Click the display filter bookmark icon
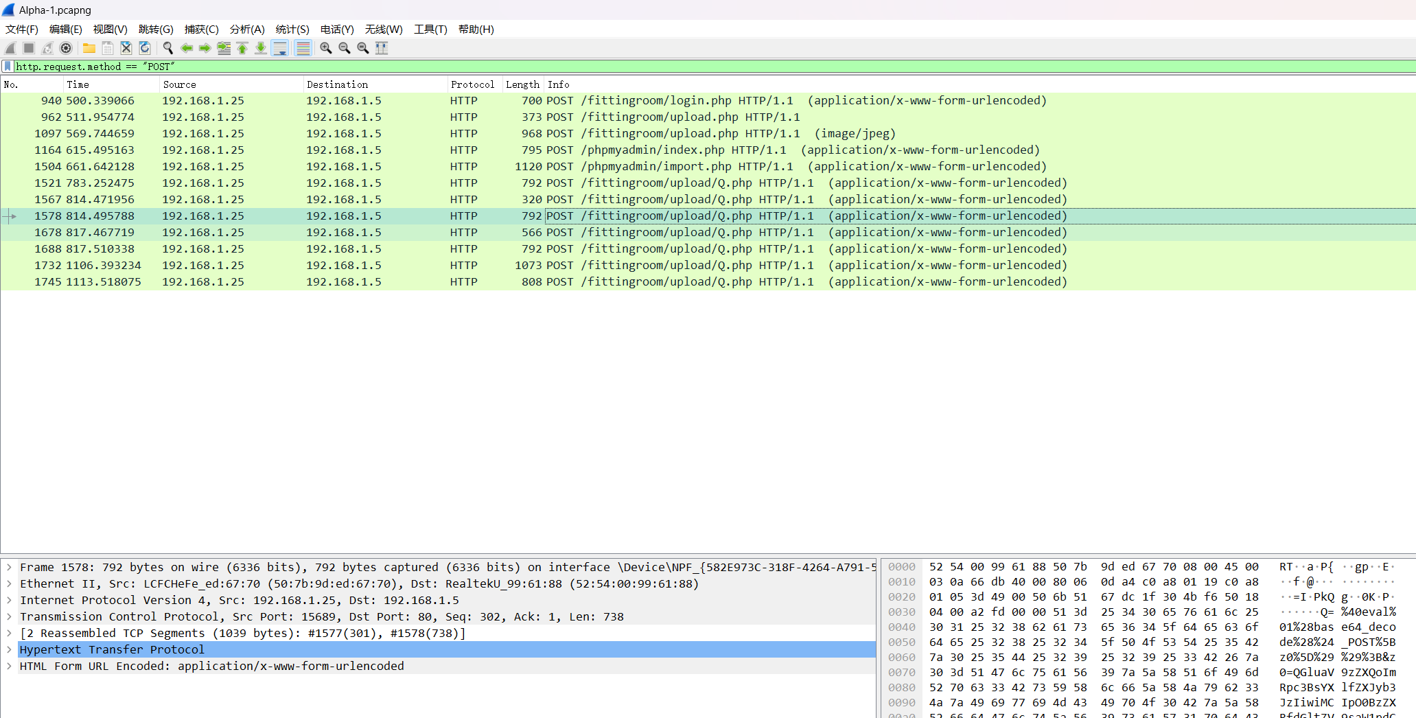Viewport: 1416px width, 718px height. tap(8, 67)
